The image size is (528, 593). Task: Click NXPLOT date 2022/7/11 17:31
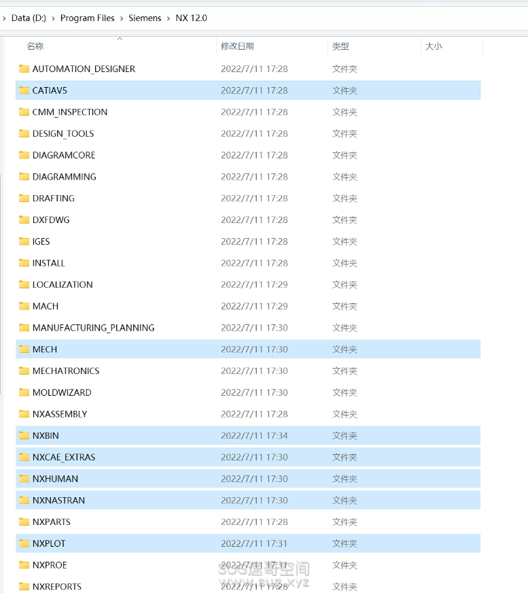tap(254, 543)
